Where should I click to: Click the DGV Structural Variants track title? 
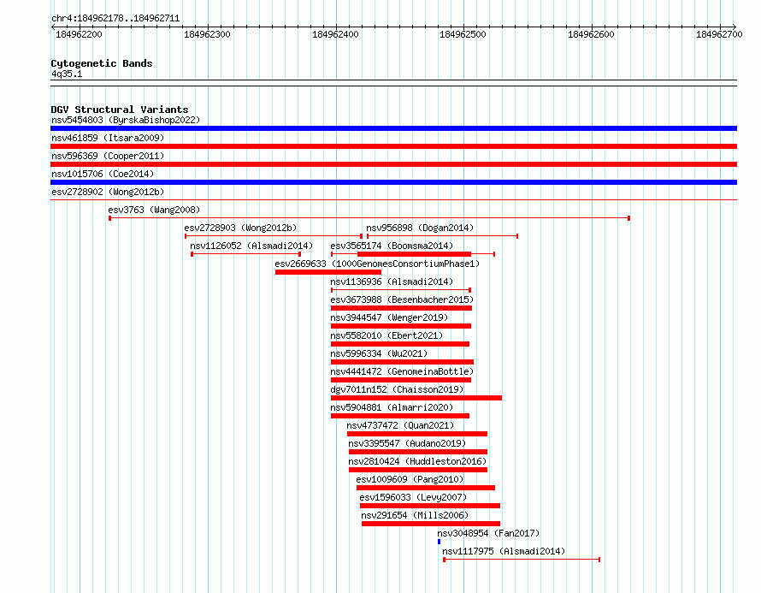click(120, 110)
